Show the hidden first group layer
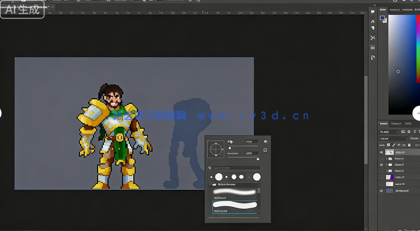This screenshot has width=420, height=231. pos(381,159)
